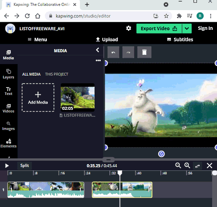
Task: Open the Videos sidebar panel
Action: coord(8,108)
